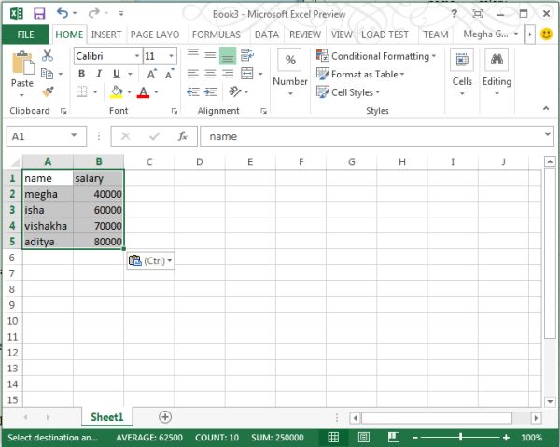The width and height of the screenshot is (560, 447).
Task: Click the Undo arrow
Action: (x=63, y=14)
